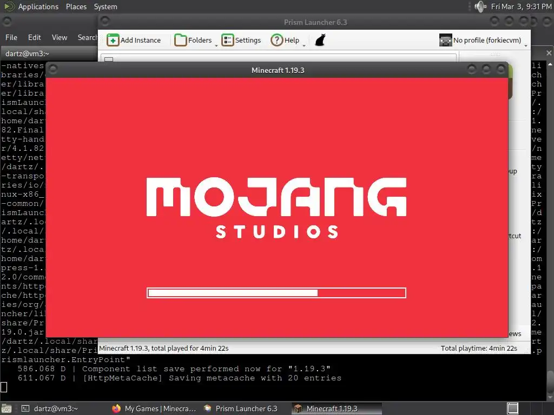Open the System menu in top panel
The image size is (554, 415).
click(105, 6)
